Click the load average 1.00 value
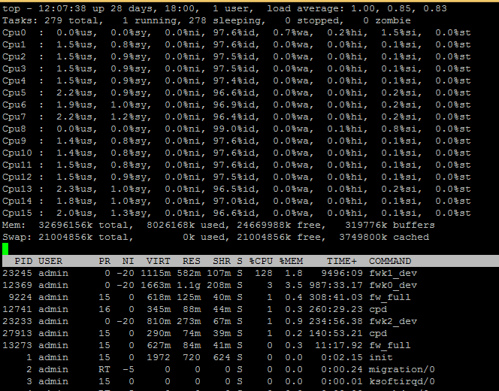 (363, 8)
